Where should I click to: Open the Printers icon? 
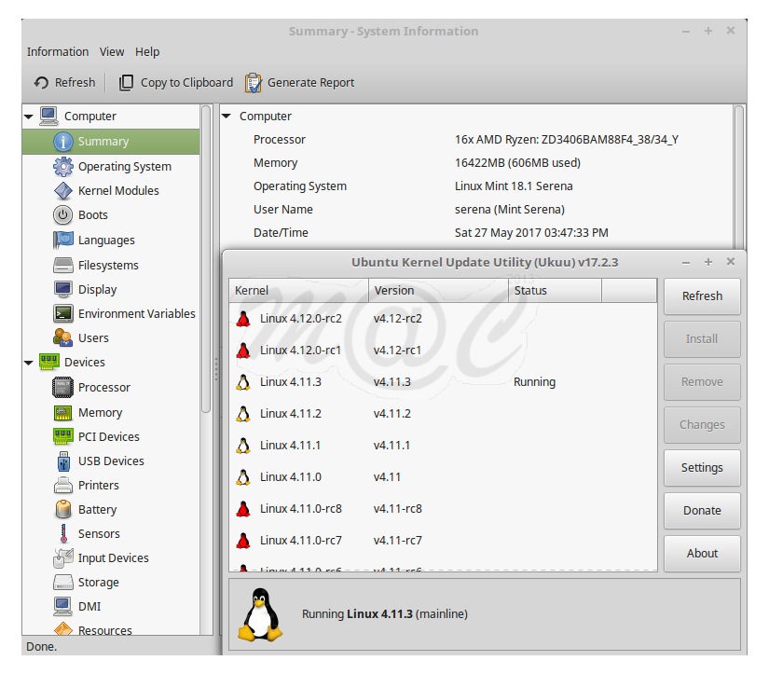coord(63,485)
